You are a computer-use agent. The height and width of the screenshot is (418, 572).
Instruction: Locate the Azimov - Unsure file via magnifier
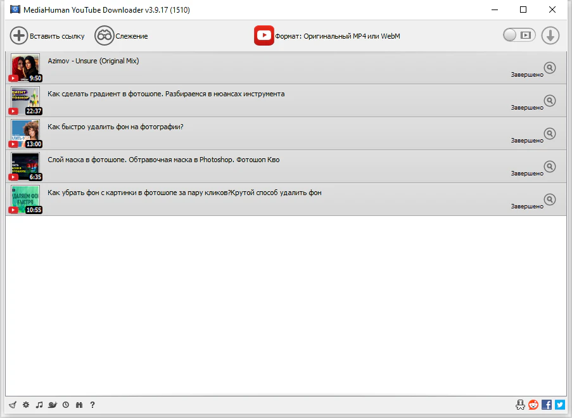point(550,68)
